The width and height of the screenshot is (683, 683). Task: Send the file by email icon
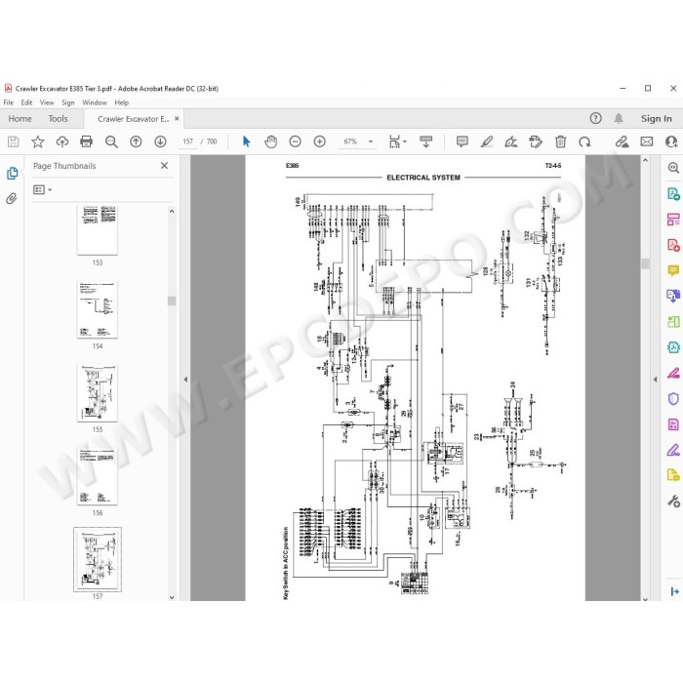[x=646, y=141]
